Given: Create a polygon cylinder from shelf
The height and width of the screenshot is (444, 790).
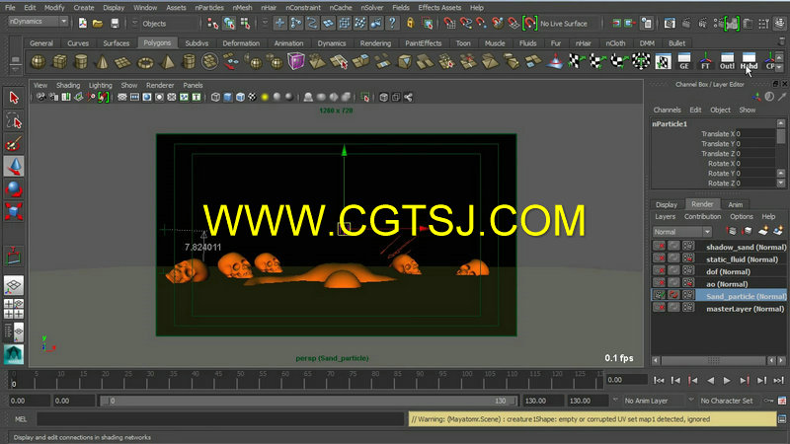Looking at the screenshot, I should [81, 62].
